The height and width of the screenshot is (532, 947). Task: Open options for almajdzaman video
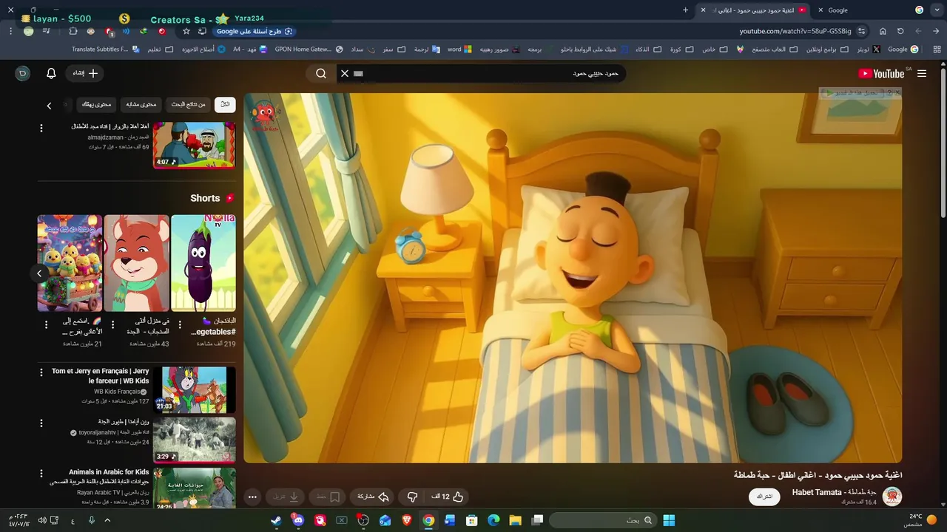(x=41, y=128)
